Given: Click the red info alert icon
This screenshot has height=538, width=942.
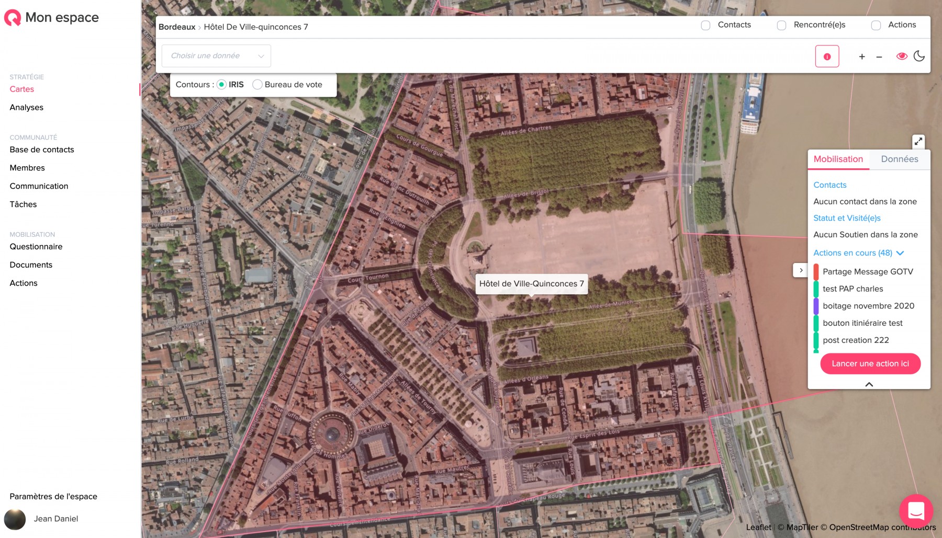Looking at the screenshot, I should pyautogui.click(x=827, y=56).
